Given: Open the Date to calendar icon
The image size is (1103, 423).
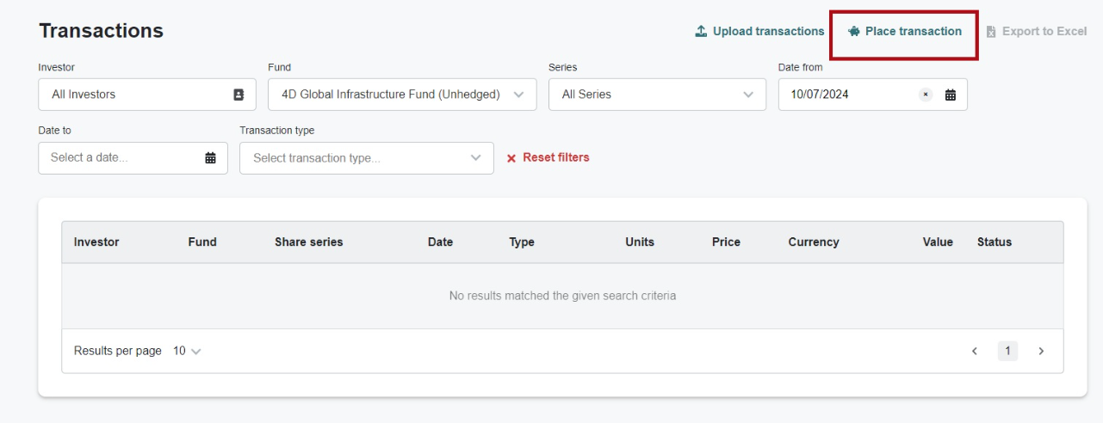Looking at the screenshot, I should 210,158.
